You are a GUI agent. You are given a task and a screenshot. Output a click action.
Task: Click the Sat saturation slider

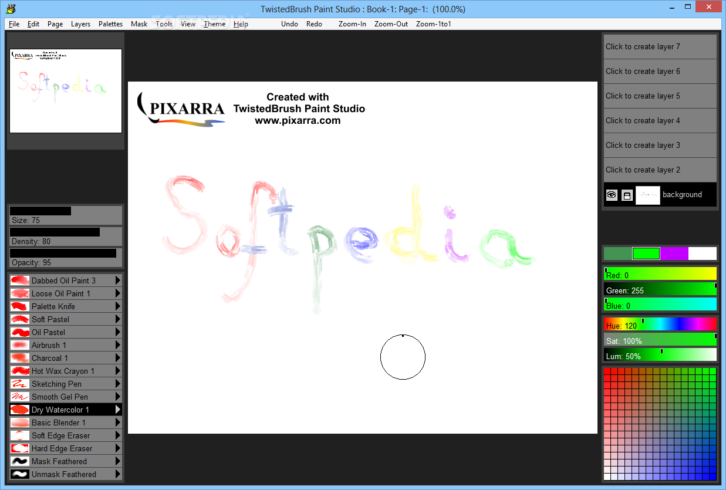tap(660, 339)
